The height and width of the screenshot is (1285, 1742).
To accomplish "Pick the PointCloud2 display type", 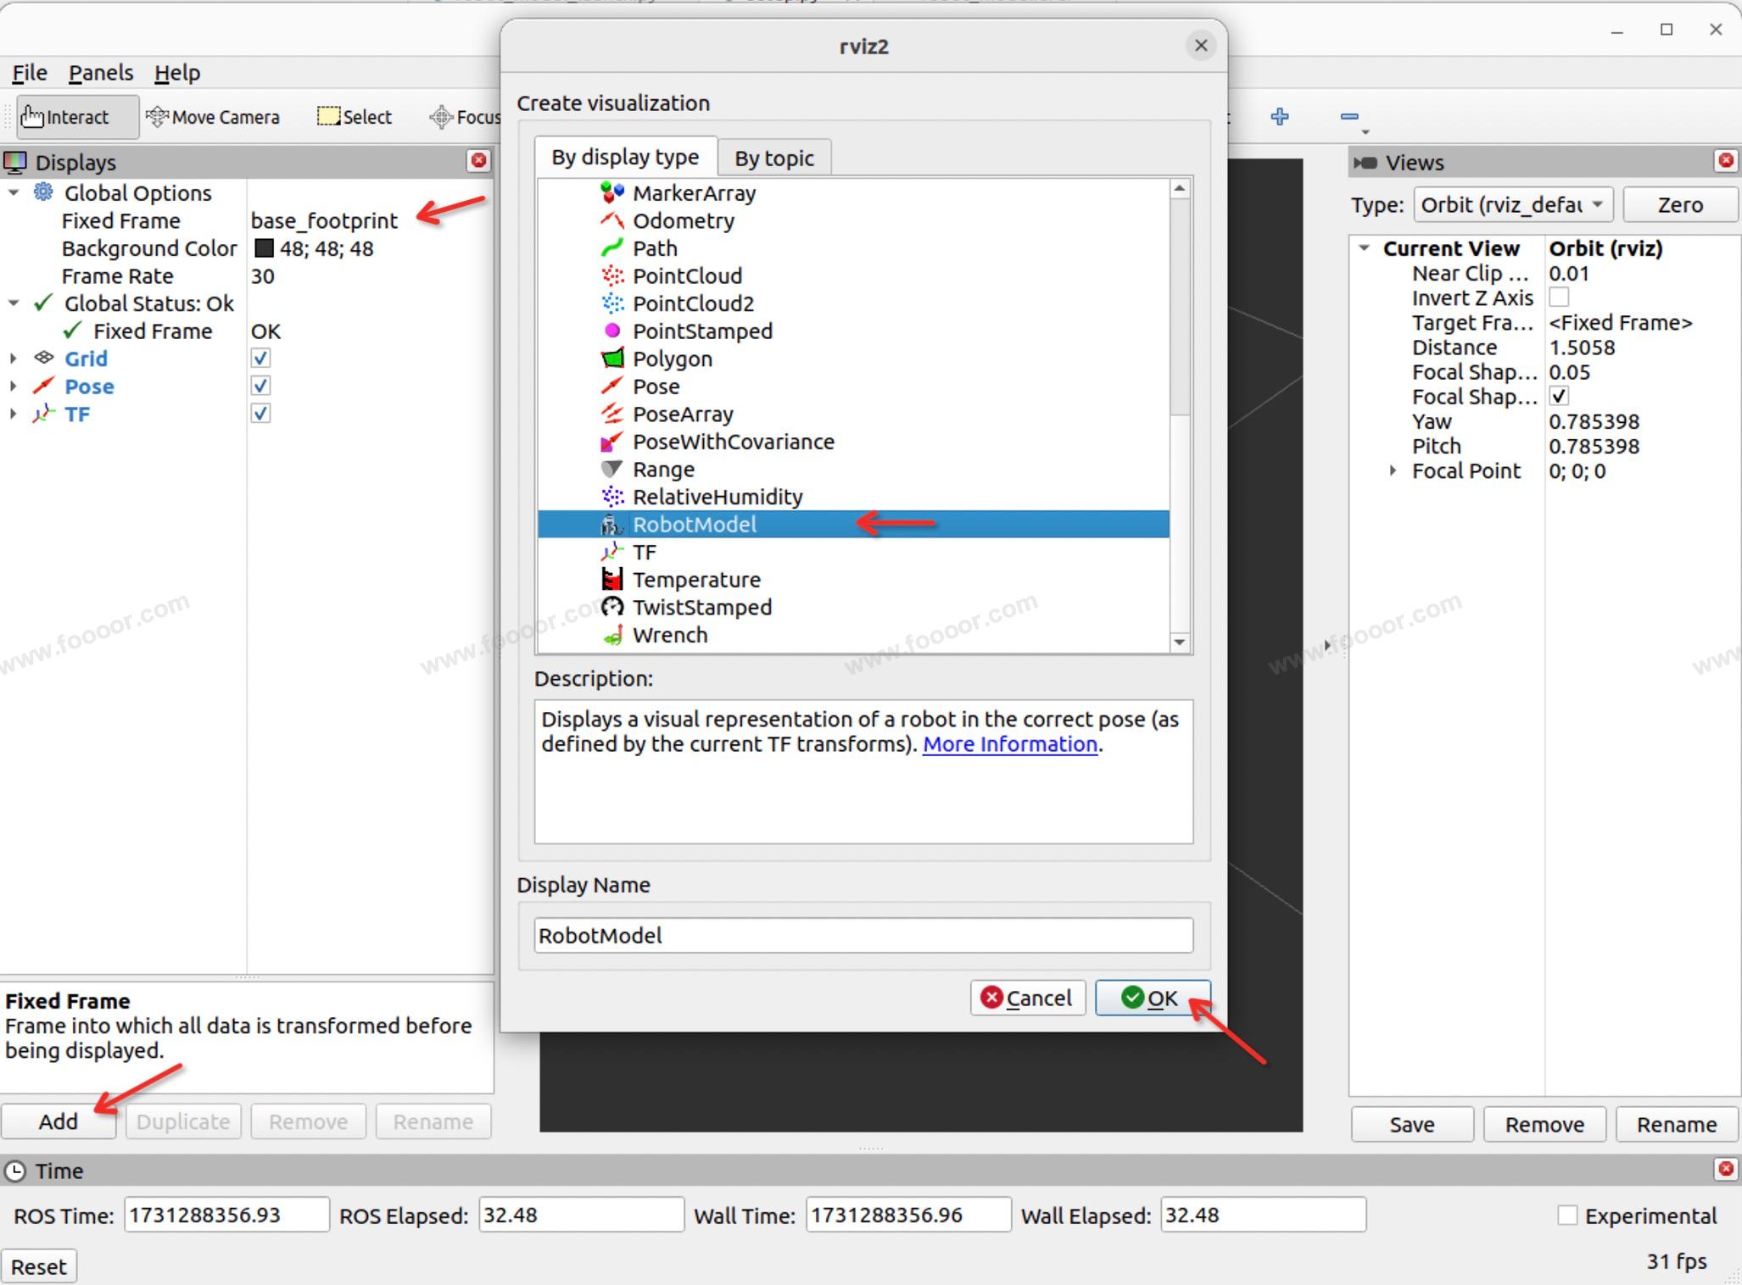I will (x=692, y=303).
